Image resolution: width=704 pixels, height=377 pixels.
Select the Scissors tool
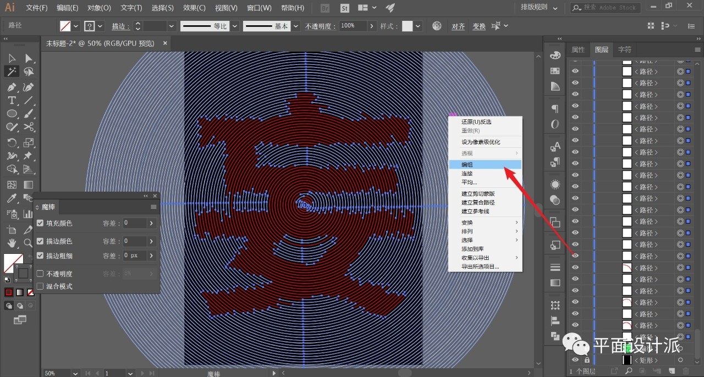point(29,127)
